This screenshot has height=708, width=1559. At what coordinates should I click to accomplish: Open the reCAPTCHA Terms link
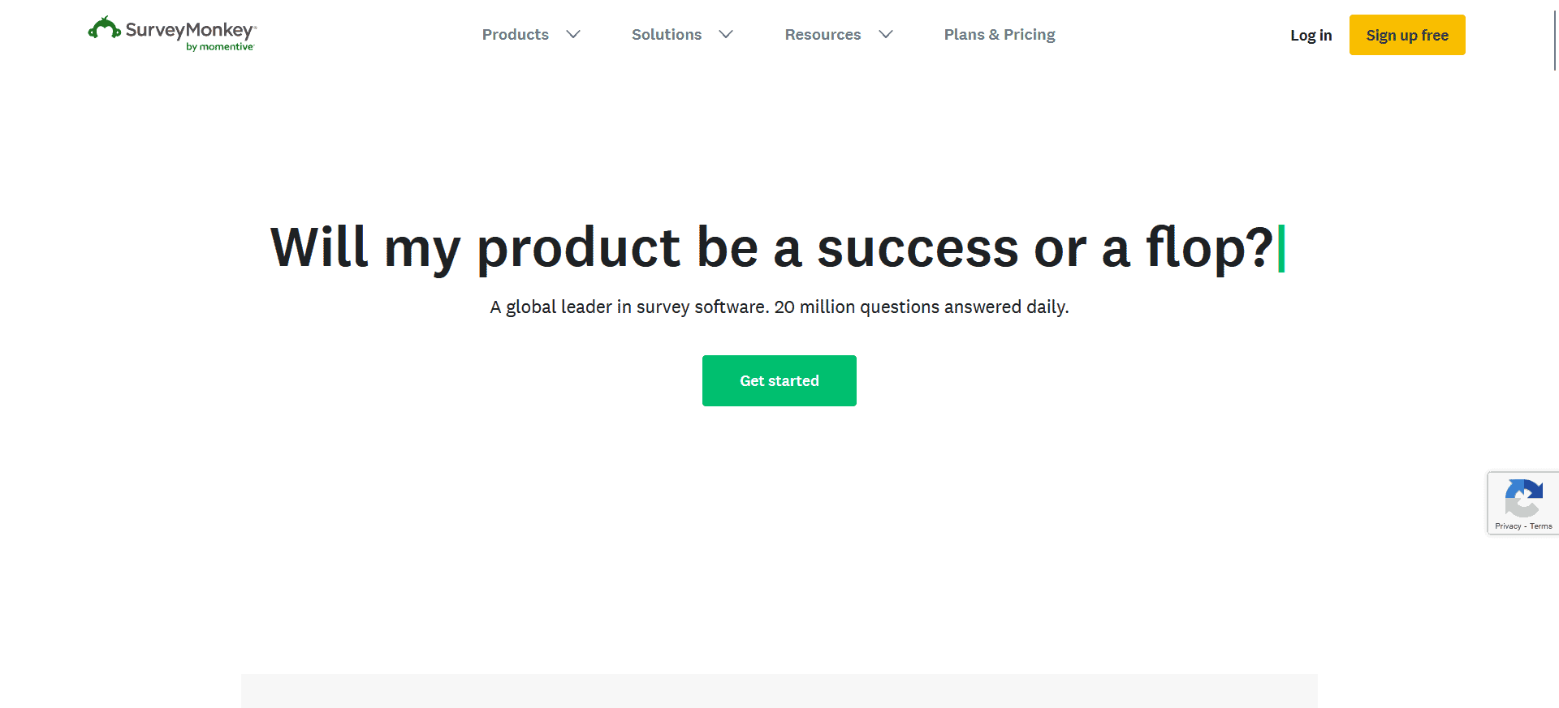point(1541,526)
